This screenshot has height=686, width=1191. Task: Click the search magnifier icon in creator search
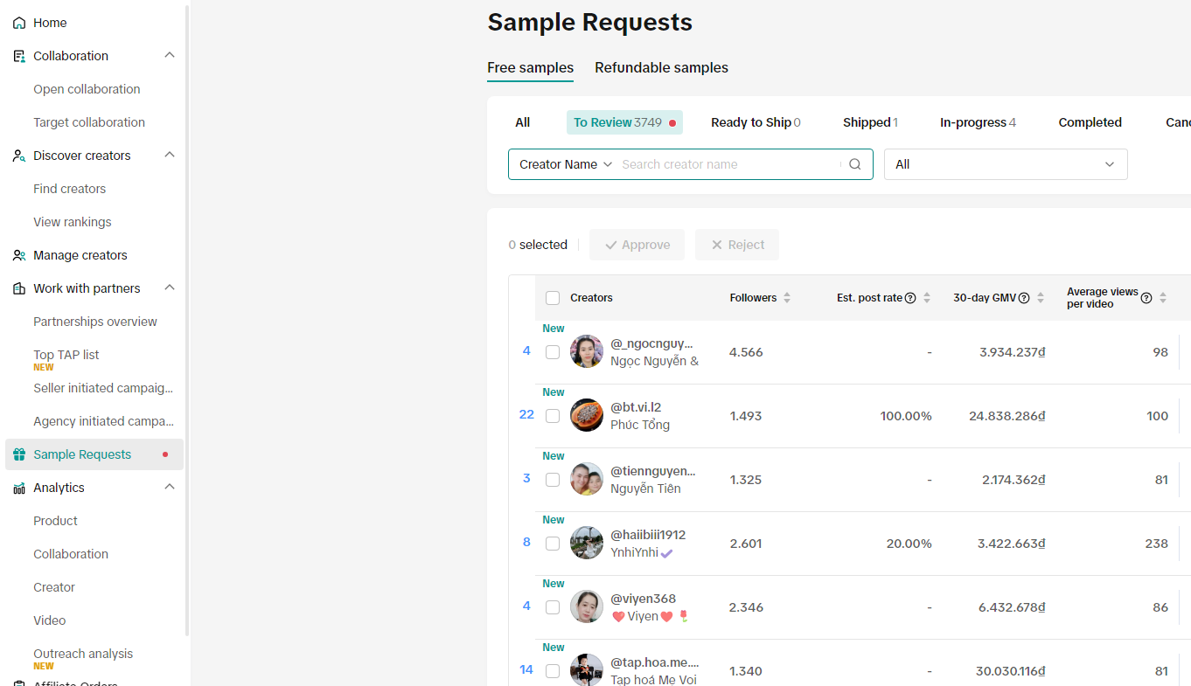click(x=855, y=164)
